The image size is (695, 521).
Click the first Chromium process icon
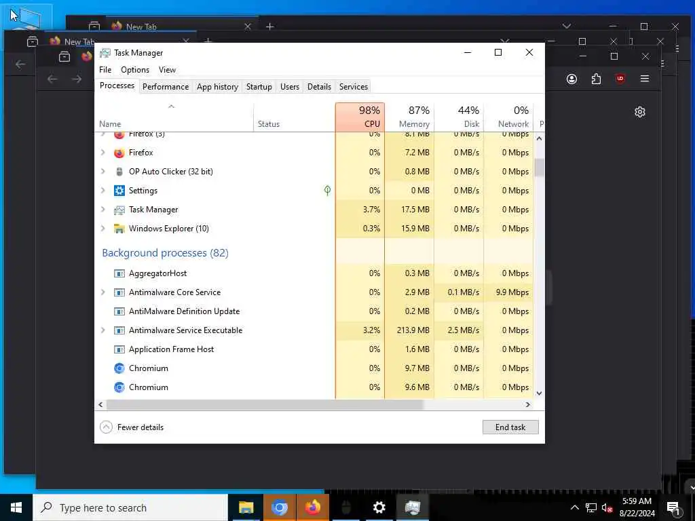point(119,368)
